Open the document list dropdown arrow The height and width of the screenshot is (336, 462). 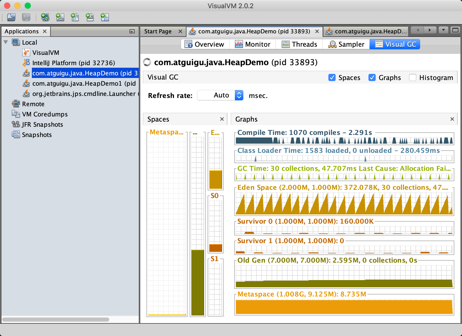(443, 30)
